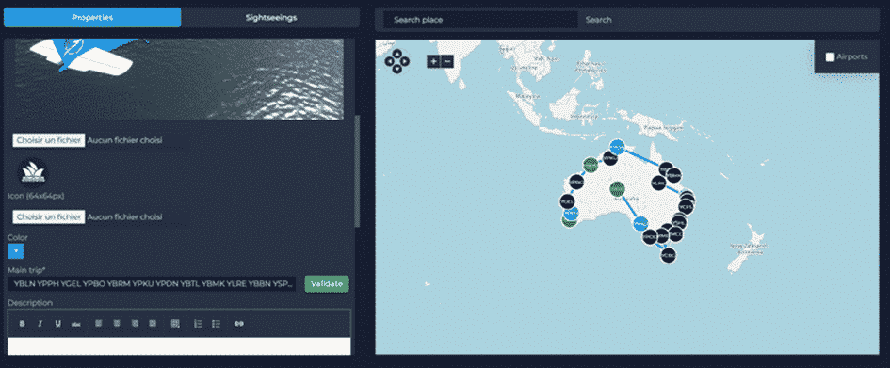Click the map zoom-in plus button
The width and height of the screenshot is (890, 368).
point(433,60)
